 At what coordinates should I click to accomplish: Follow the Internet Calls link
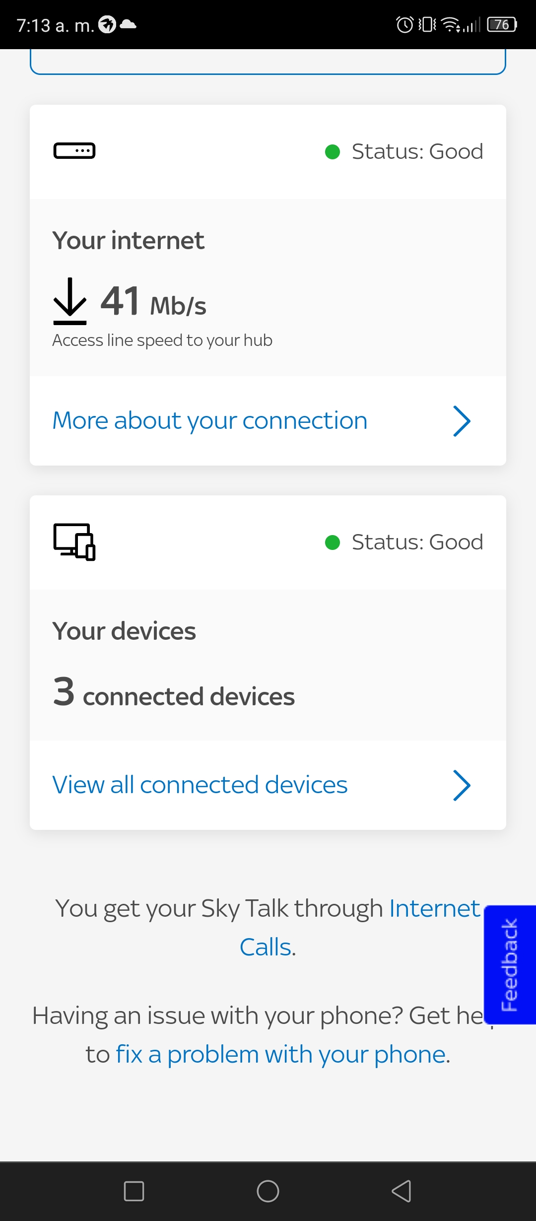coord(360,928)
